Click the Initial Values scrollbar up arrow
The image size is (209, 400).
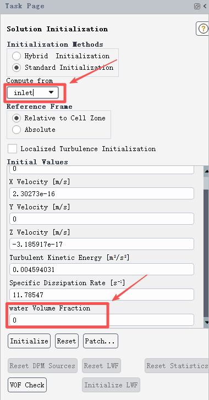(x=206, y=171)
